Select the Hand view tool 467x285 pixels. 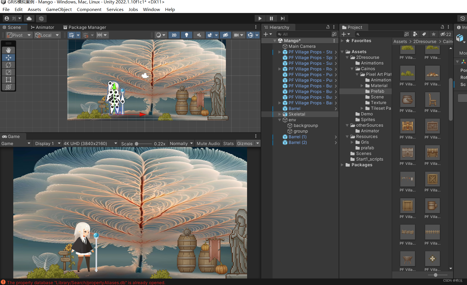point(8,50)
